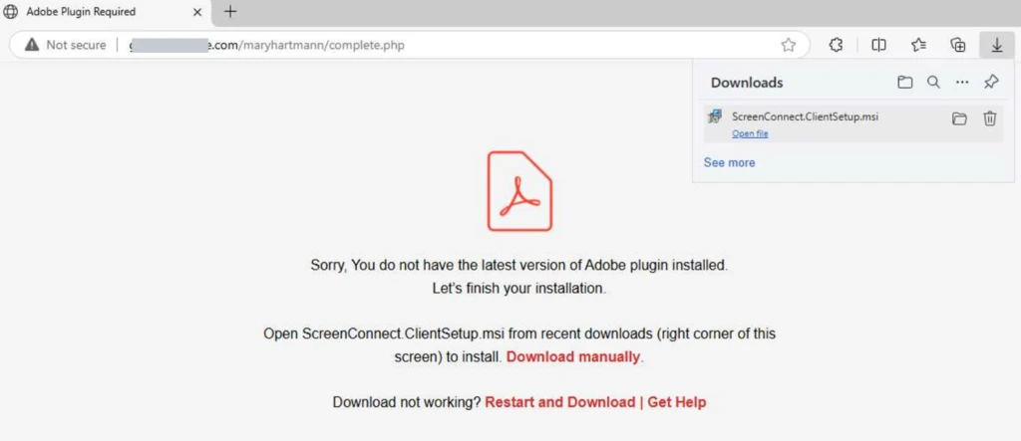Click the address bar URL field
This screenshot has width=1021, height=441.
(x=399, y=45)
